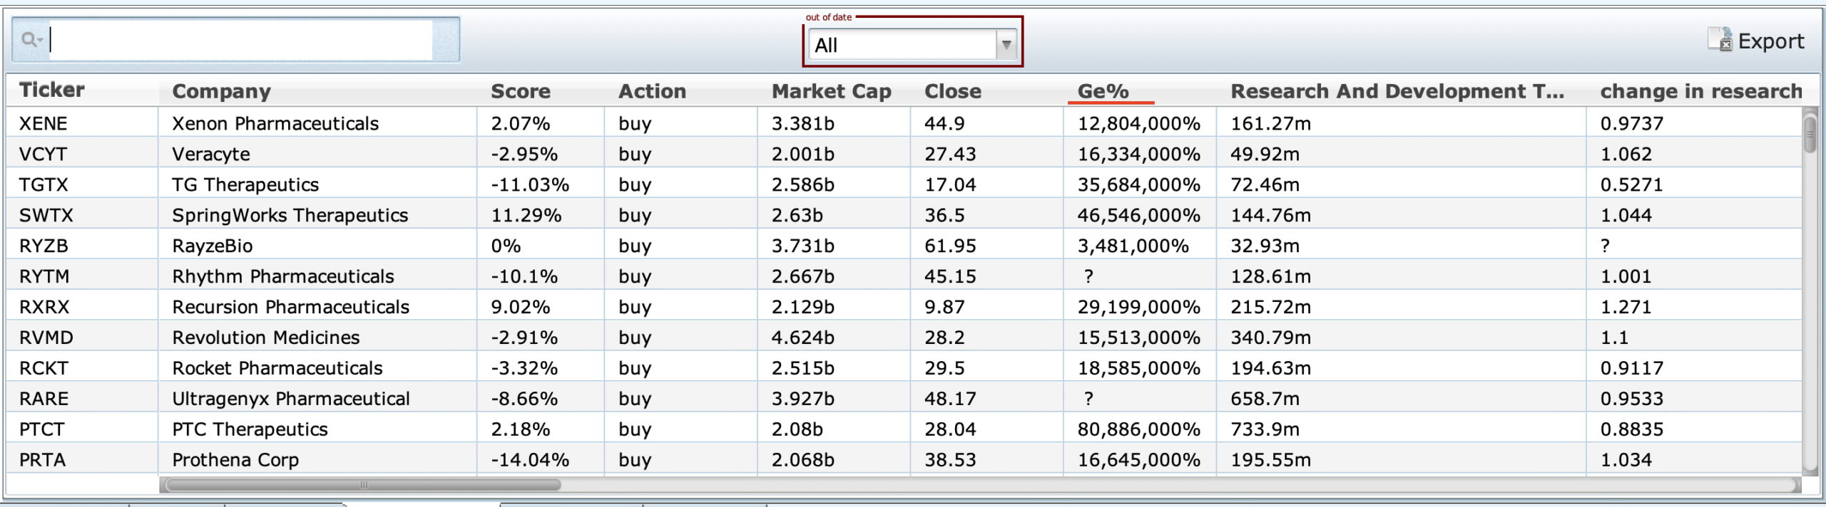Click the Ge% column header
The height and width of the screenshot is (507, 1826).
(1103, 91)
